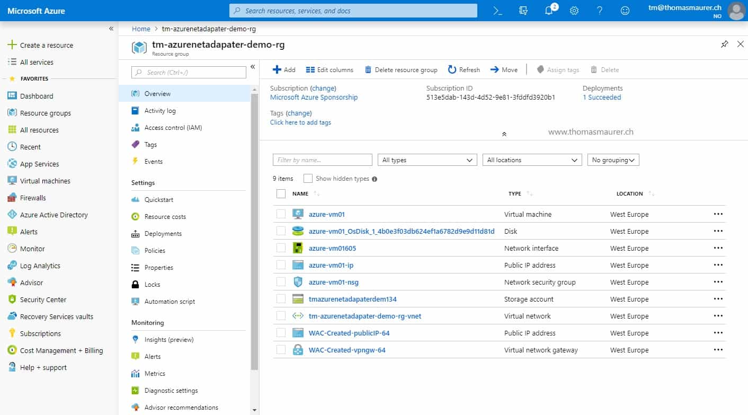
Task: Close the resource group blade
Action: click(741, 45)
